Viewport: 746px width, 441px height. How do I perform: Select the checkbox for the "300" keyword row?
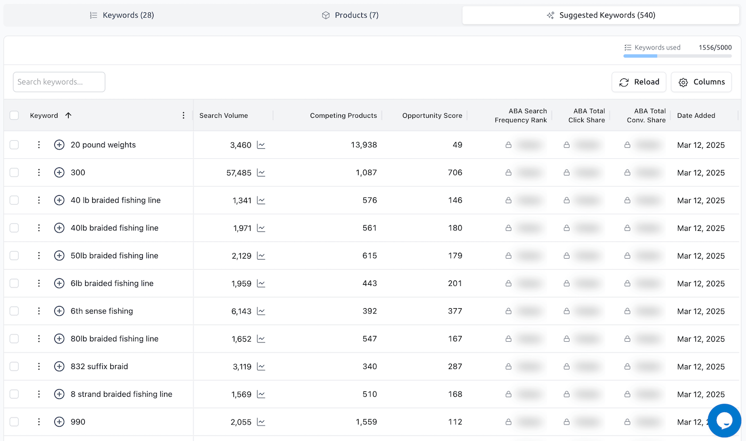14,172
